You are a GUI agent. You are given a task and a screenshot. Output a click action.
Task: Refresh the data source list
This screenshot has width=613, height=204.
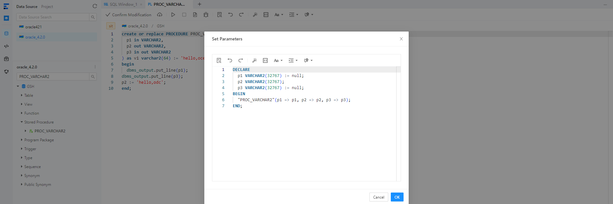click(95, 6)
